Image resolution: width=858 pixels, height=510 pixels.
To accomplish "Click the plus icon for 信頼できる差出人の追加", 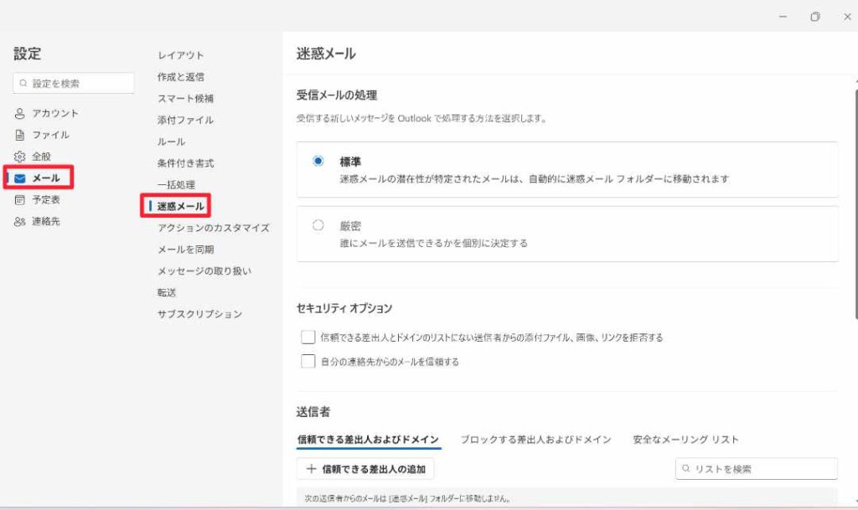I will coord(312,470).
